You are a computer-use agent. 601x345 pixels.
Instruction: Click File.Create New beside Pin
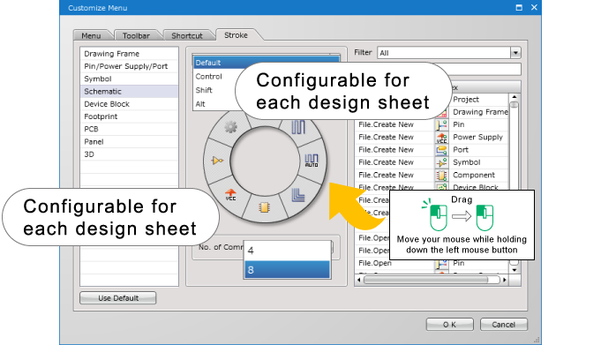tap(386, 124)
